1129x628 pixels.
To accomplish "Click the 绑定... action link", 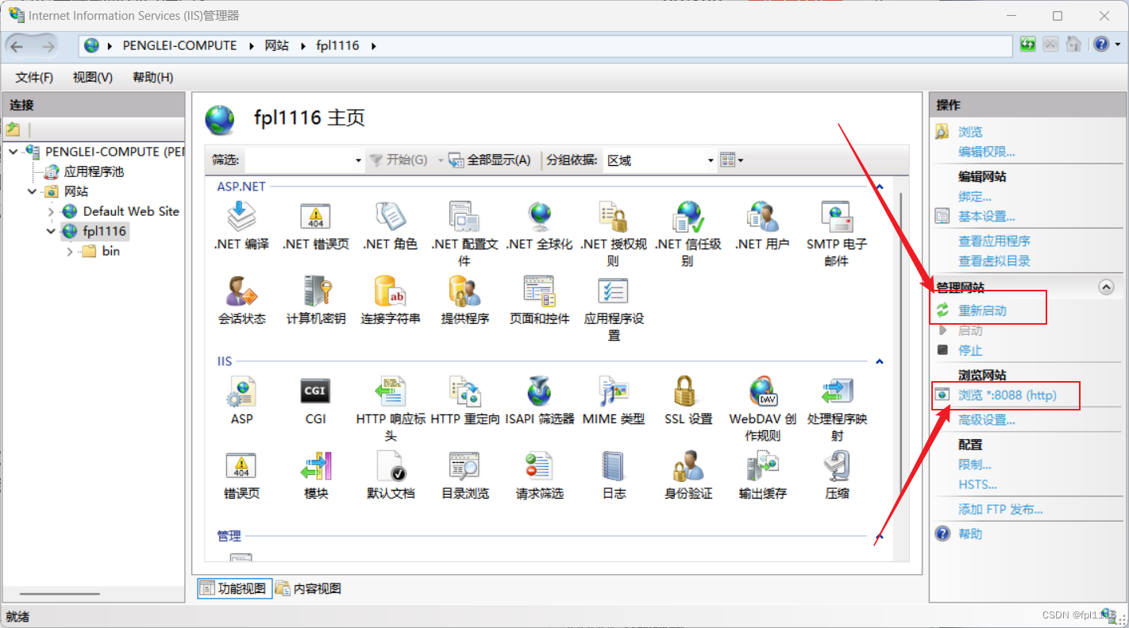I will click(x=974, y=196).
